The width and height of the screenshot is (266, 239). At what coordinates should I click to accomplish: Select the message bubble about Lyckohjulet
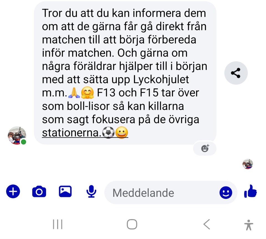click(125, 73)
